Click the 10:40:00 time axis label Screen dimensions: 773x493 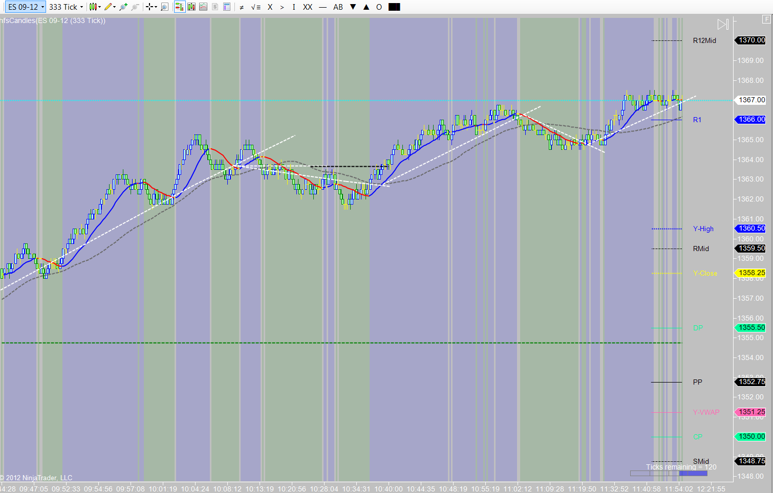[389, 489]
